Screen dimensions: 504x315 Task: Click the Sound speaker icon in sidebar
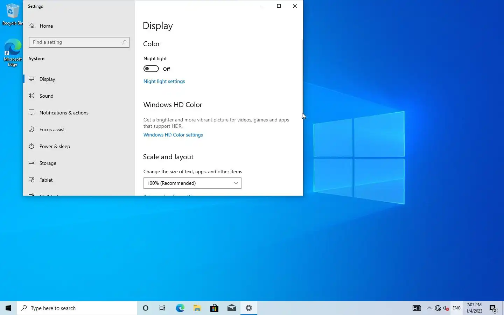click(31, 96)
